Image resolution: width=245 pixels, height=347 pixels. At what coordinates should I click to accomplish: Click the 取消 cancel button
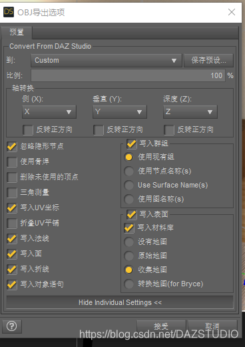(212, 326)
